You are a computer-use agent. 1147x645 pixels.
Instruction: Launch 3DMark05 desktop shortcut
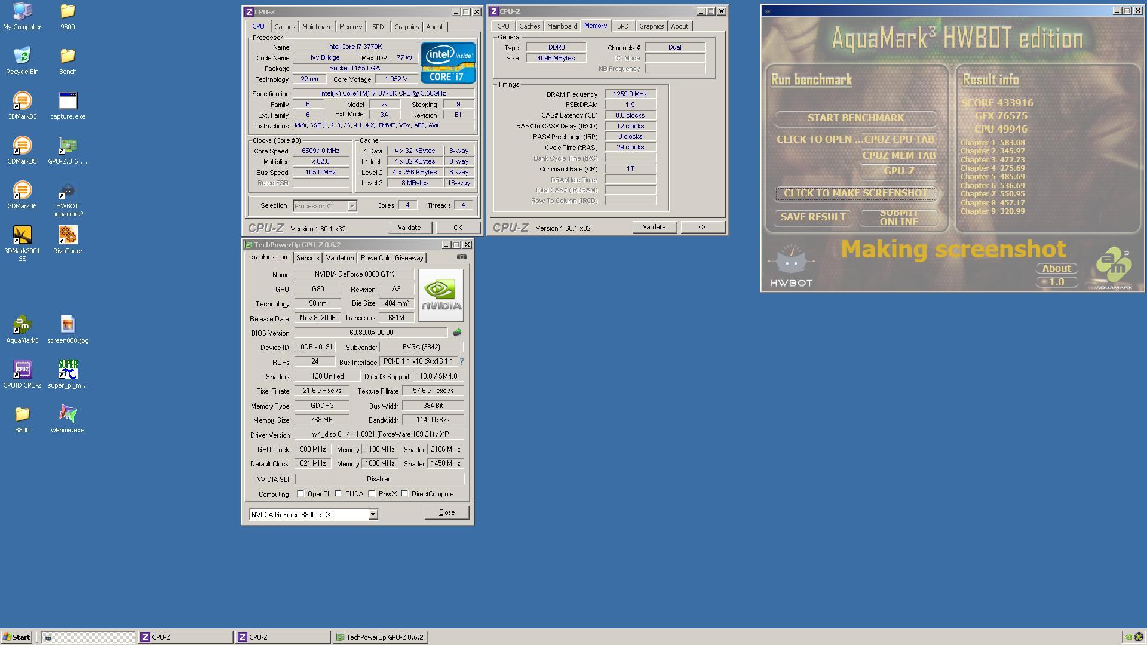pyautogui.click(x=22, y=150)
